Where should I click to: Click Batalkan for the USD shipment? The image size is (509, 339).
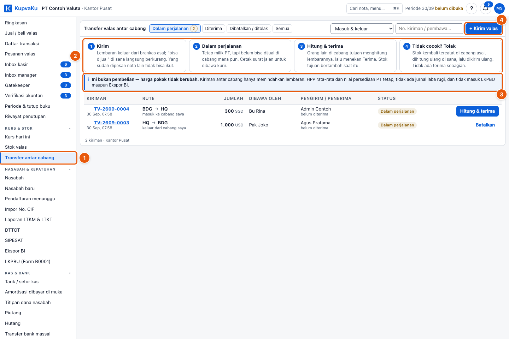pos(485,125)
